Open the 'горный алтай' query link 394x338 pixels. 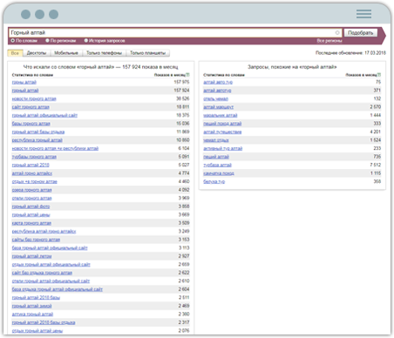(x=25, y=91)
